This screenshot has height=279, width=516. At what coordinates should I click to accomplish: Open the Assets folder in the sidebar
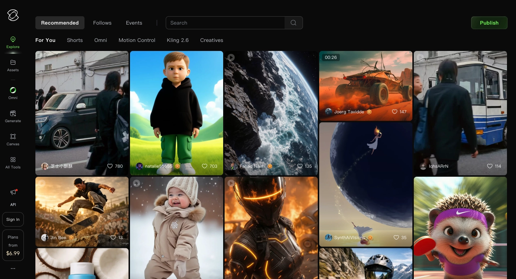click(13, 65)
